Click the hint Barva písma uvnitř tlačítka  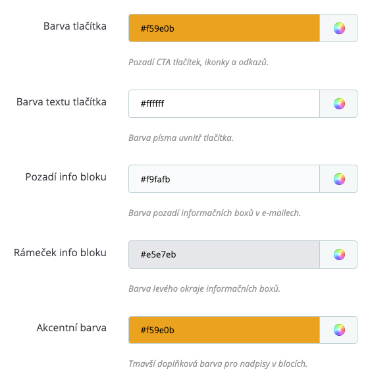tap(181, 138)
